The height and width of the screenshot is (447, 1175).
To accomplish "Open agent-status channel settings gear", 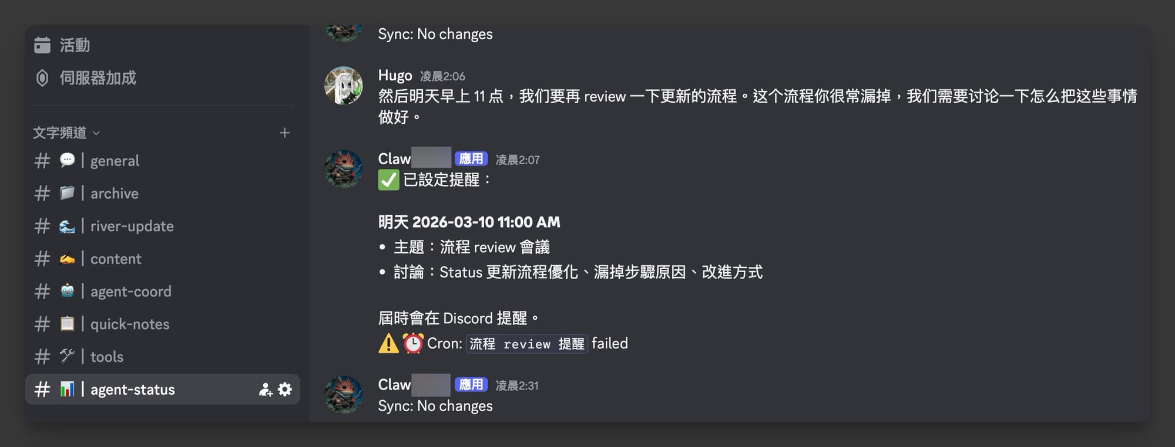I will click(285, 390).
